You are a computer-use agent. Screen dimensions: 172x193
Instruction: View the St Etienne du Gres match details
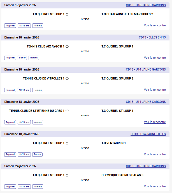click(155, 122)
